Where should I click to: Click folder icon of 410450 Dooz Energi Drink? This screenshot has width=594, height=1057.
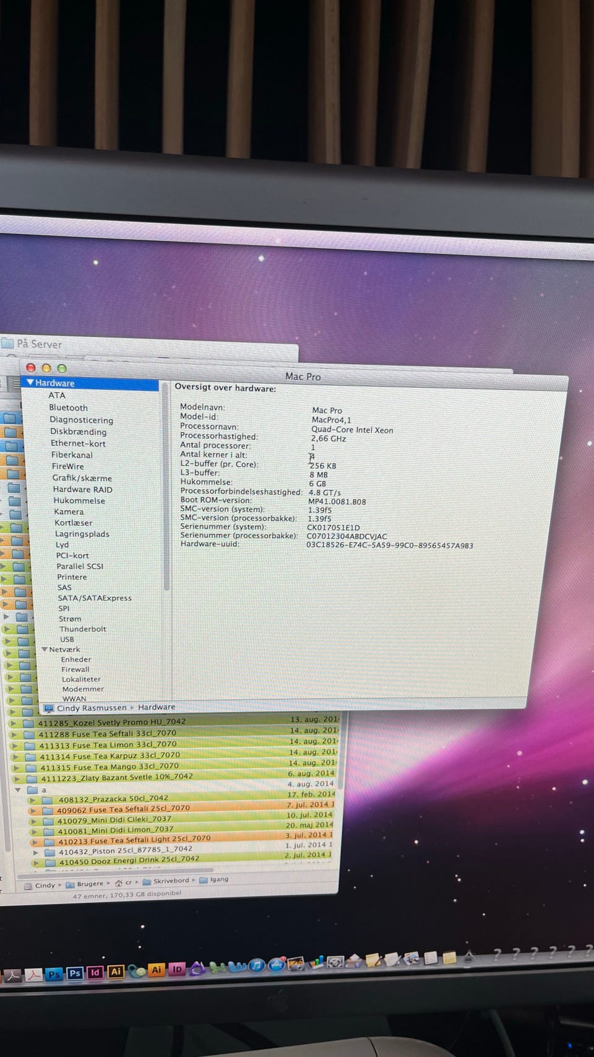(49, 861)
